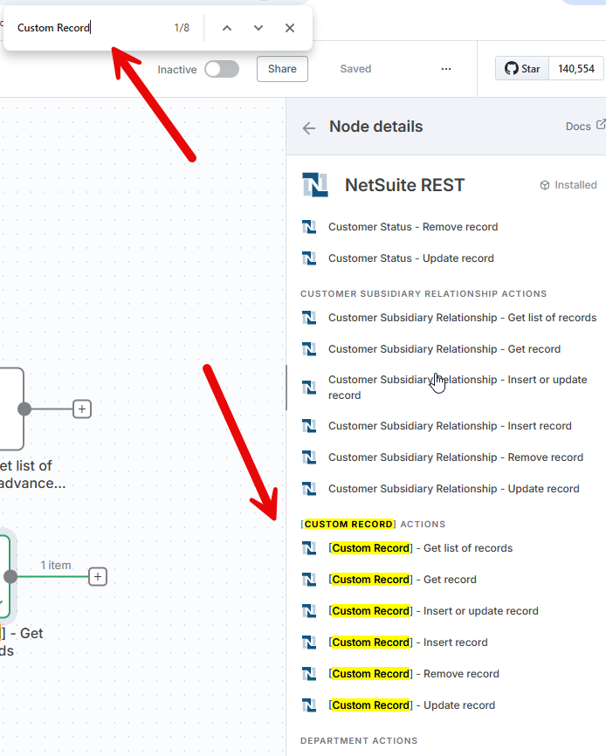Click the Share button
Image resolution: width=606 pixels, height=756 pixels.
(281, 68)
